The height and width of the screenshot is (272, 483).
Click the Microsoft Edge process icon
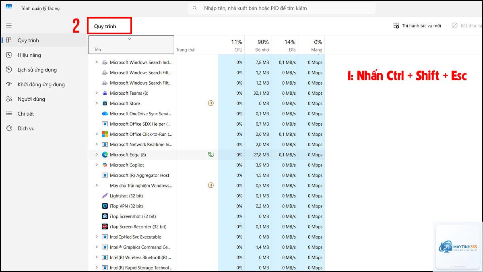pos(105,155)
